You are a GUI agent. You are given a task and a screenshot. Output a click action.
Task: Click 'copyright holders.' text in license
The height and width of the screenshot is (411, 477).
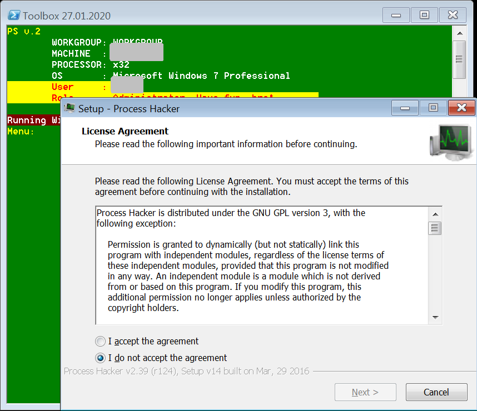click(x=143, y=308)
